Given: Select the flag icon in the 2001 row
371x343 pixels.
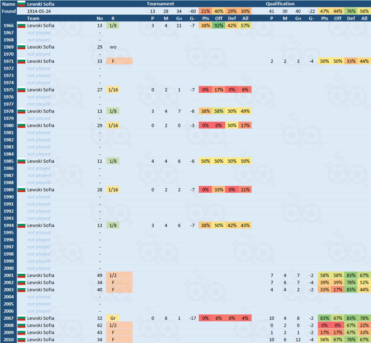Looking at the screenshot, I should coord(21,275).
